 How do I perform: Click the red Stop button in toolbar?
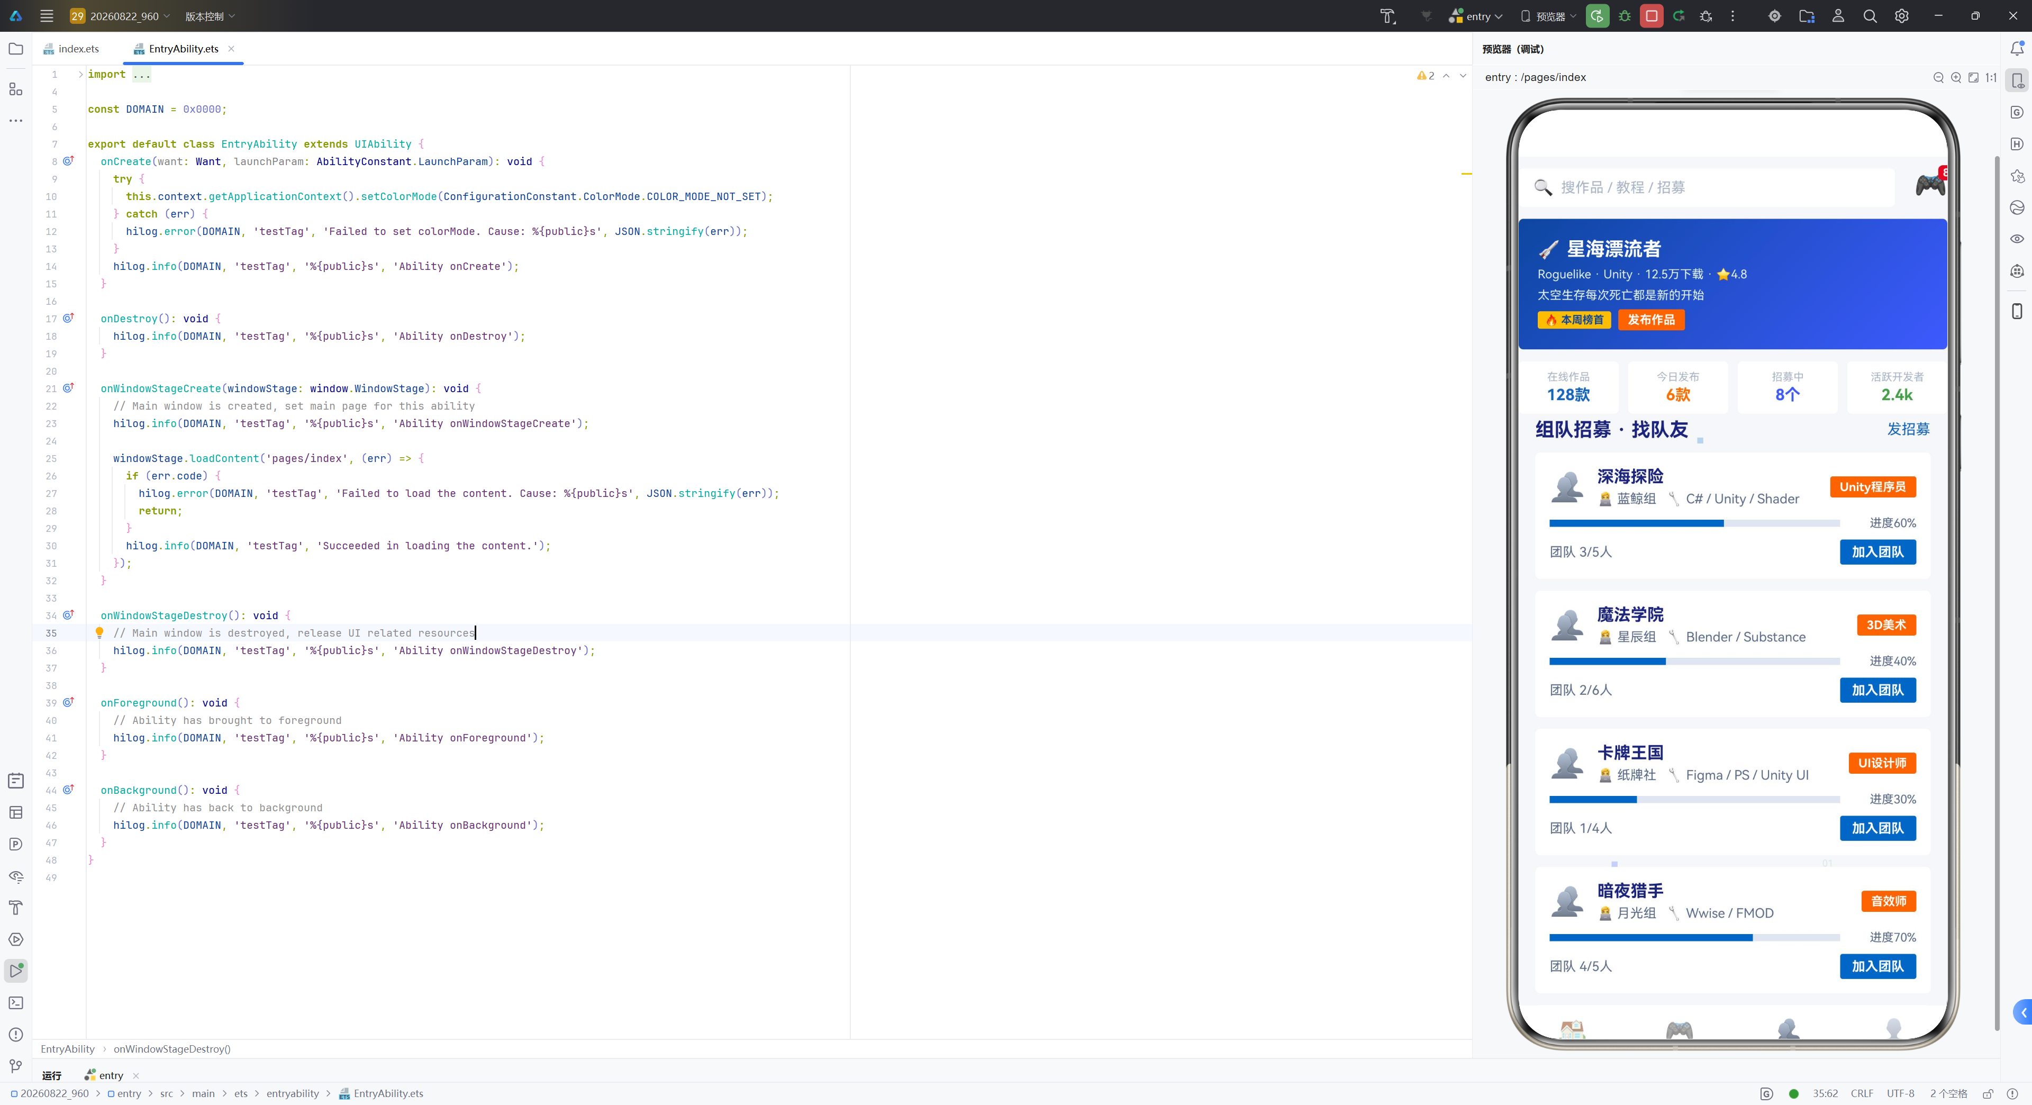(1651, 16)
